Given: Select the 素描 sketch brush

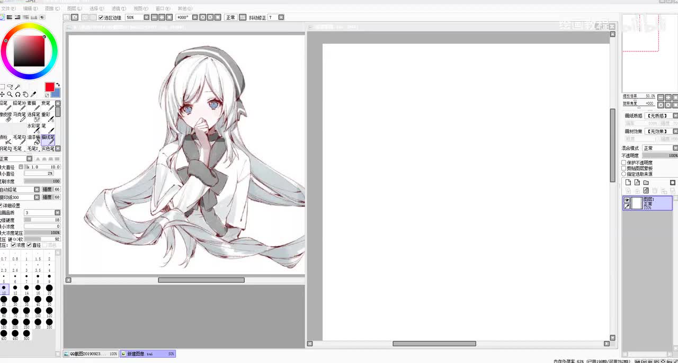Looking at the screenshot, I should (34, 106).
